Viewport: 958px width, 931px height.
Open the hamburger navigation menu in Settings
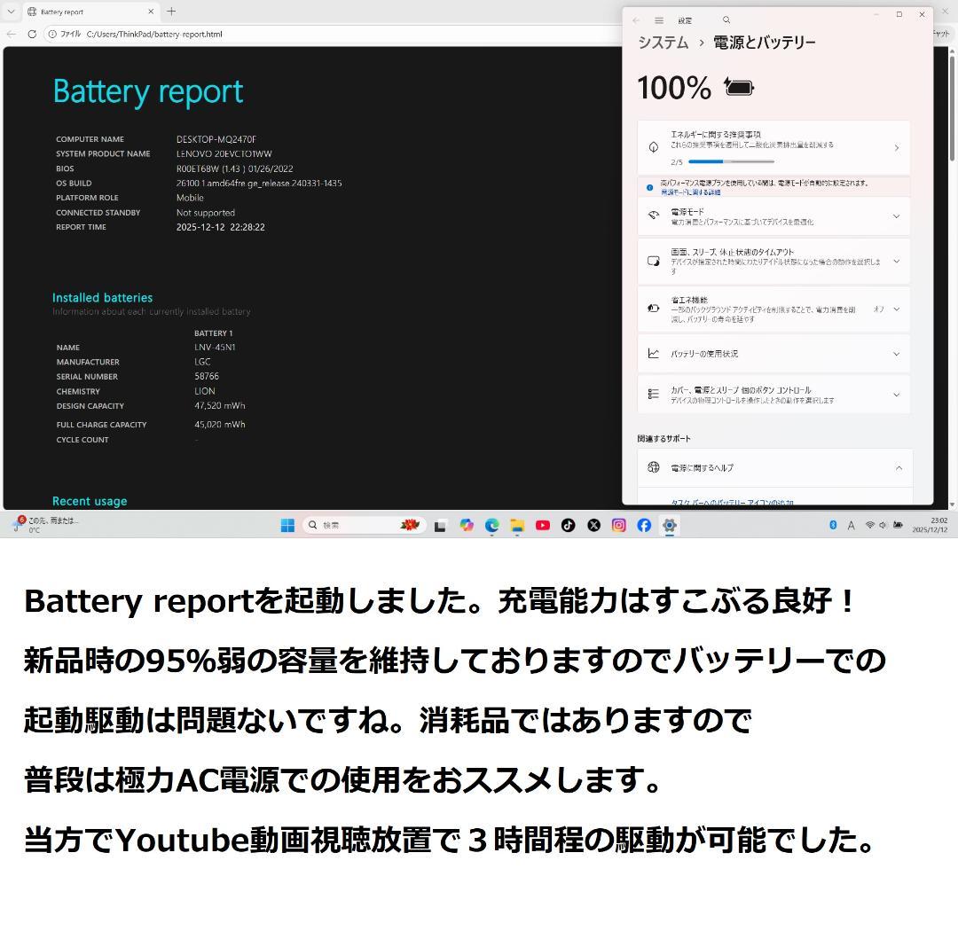tap(658, 20)
